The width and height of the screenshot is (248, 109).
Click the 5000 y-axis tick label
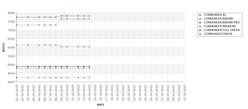point(11,65)
